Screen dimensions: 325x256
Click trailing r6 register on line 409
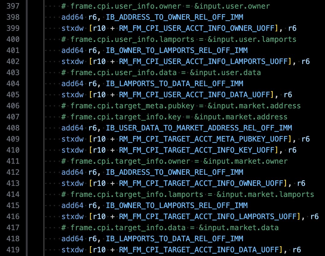tap(306, 139)
